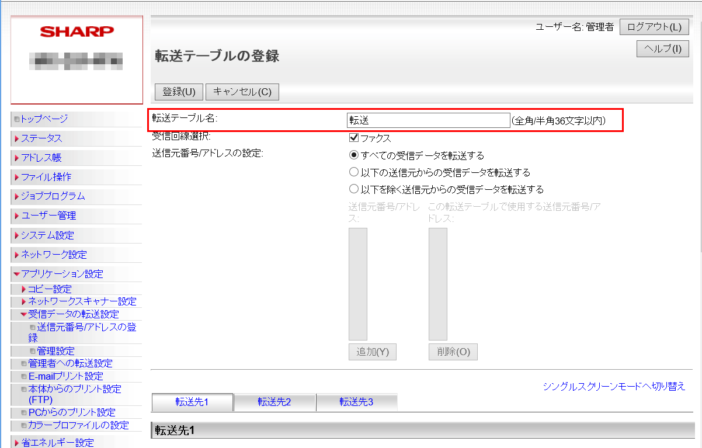Click the ログアウト(L) button
The width and height of the screenshot is (702, 448).
654,27
